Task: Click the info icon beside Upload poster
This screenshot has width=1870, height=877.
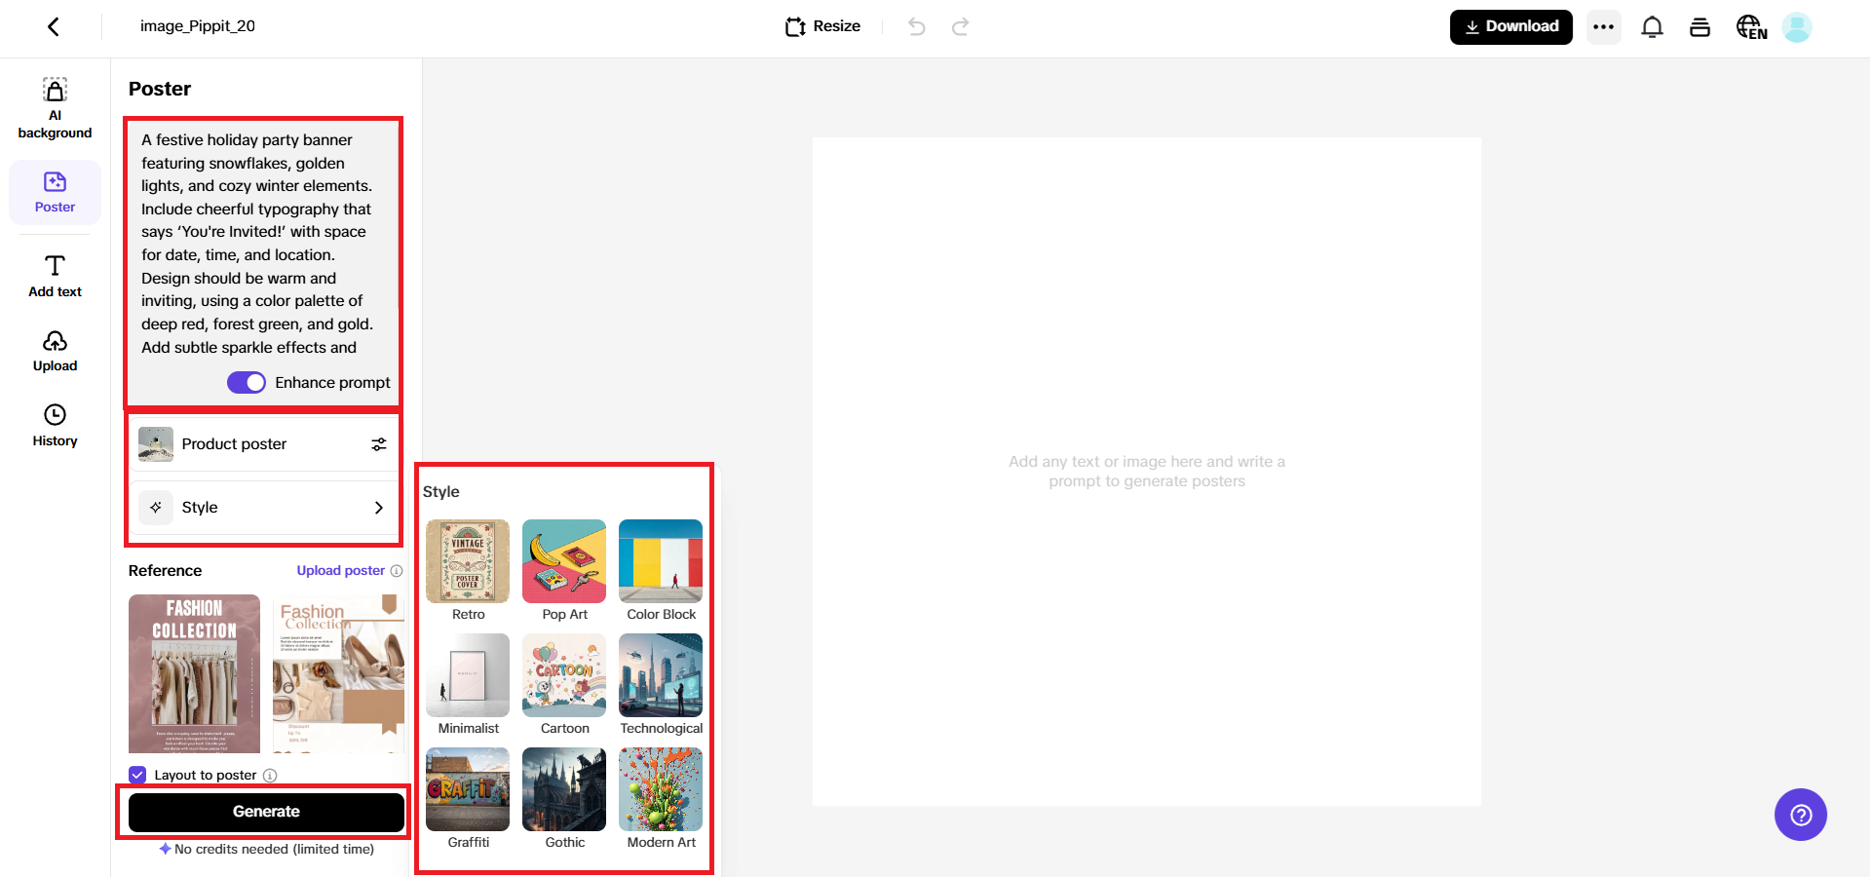Action: tap(397, 571)
